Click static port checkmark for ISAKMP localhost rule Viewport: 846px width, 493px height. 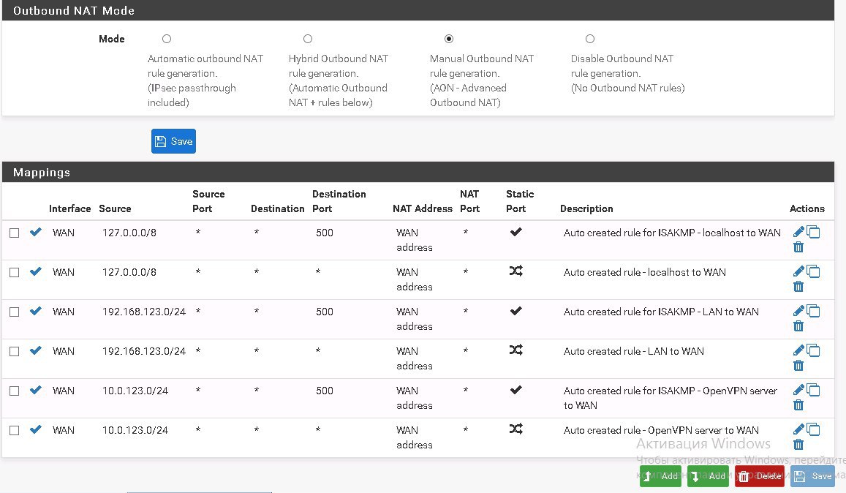[515, 232]
